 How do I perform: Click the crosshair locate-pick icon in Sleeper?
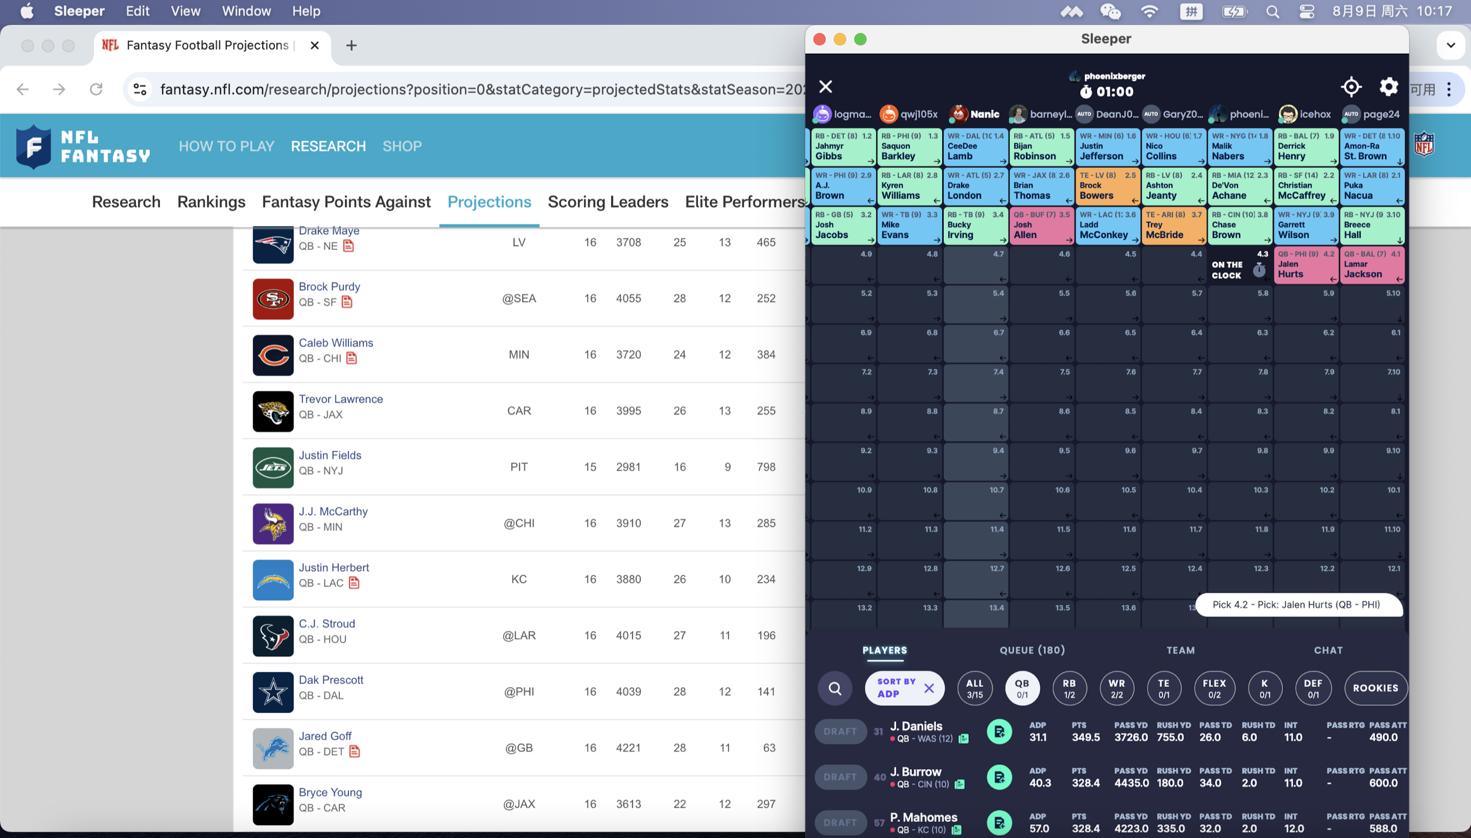1351,87
